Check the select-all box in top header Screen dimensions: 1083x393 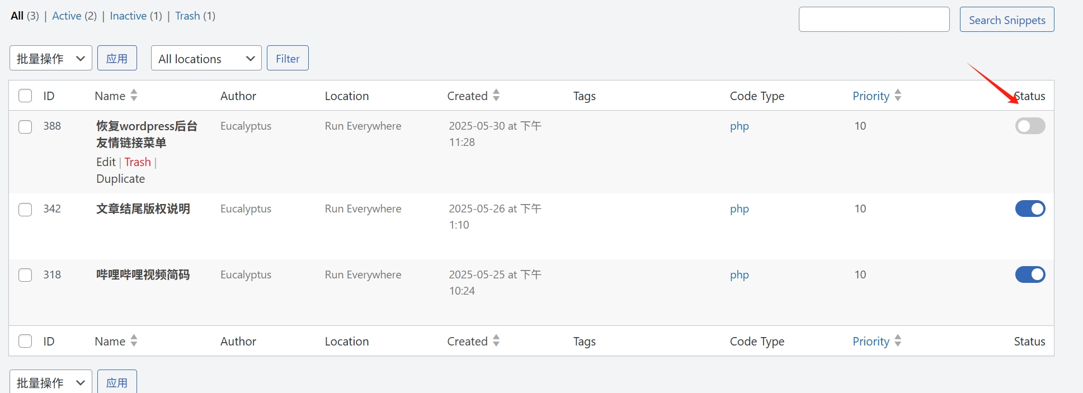click(x=25, y=96)
